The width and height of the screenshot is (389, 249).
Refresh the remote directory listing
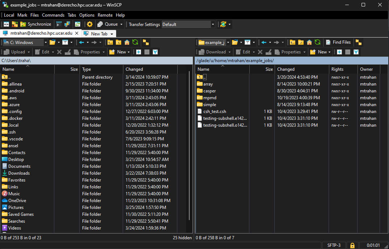coord(317,42)
